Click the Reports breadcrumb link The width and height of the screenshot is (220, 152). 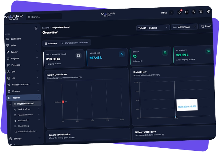(46, 28)
